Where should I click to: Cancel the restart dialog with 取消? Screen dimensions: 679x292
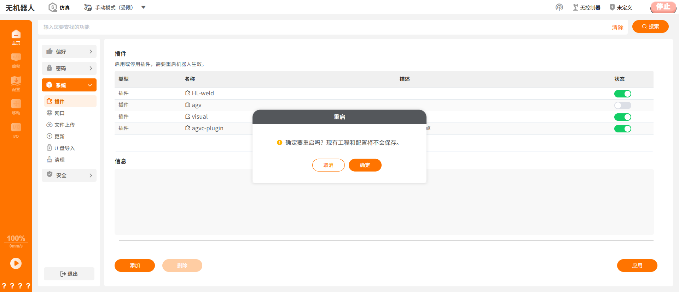coord(329,165)
